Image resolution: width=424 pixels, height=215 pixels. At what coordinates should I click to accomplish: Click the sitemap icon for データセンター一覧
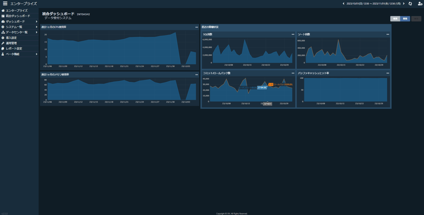(3, 32)
